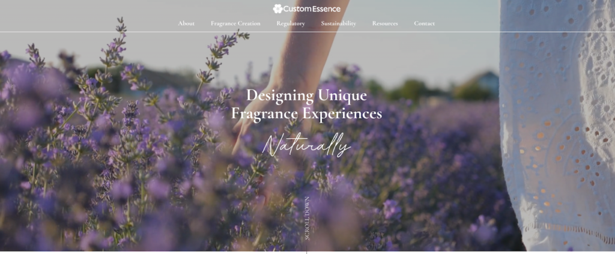Click the CustomEssence wordmark text
The width and height of the screenshot is (615, 254).
[x=312, y=8]
